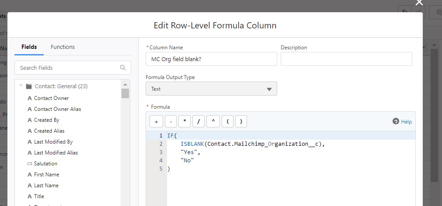Insert the multiply asterisk operator
The height and width of the screenshot is (206, 442).
pos(184,122)
